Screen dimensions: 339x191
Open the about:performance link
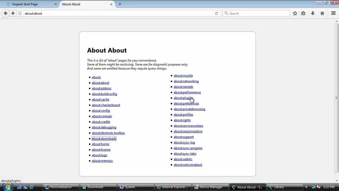click(187, 92)
